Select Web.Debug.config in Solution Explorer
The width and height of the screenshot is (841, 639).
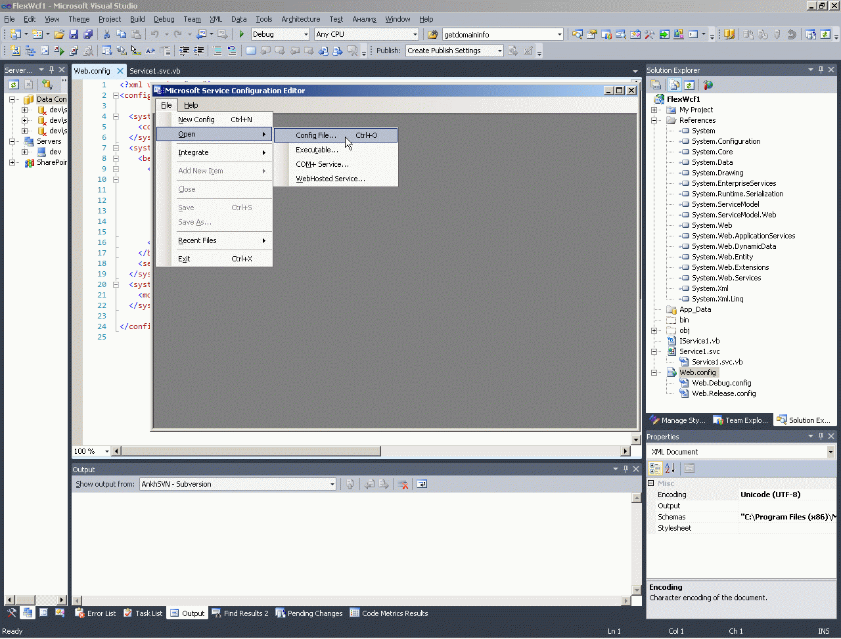pyautogui.click(x=721, y=383)
